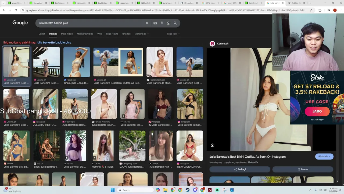This screenshot has height=194, width=344.
Task: Click the Bisitahin button
Action: [324, 157]
